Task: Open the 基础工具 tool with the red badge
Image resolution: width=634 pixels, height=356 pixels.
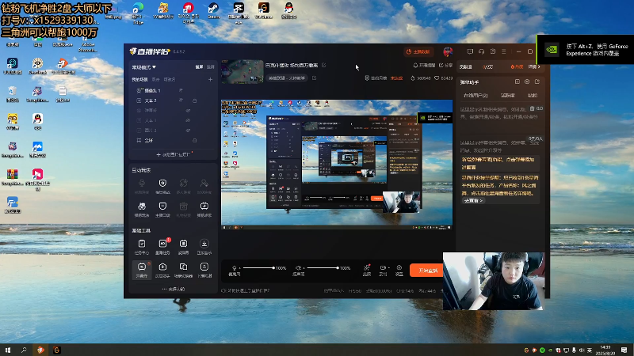Action: 162,246
